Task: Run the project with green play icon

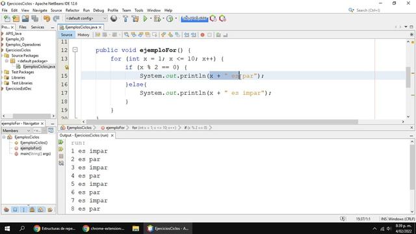Action: tap(145, 19)
